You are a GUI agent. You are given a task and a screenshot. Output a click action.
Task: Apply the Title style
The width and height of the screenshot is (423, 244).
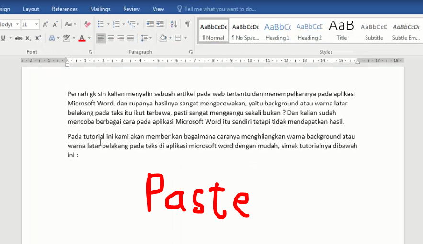pyautogui.click(x=342, y=31)
